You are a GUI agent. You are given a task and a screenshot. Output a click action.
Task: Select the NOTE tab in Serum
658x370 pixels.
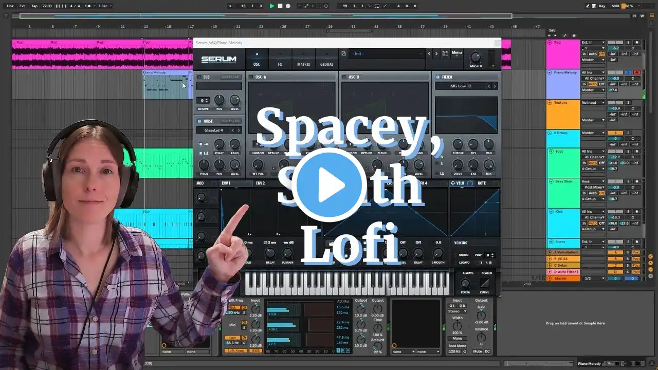[x=482, y=183]
